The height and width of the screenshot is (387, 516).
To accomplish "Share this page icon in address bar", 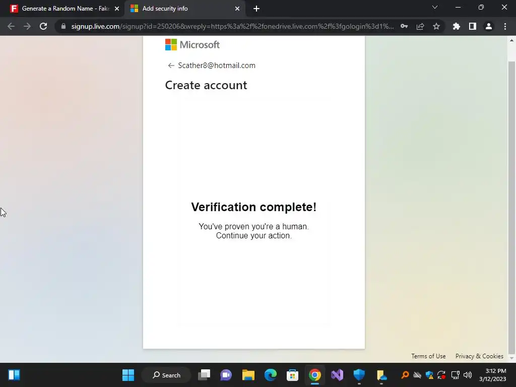I will [x=420, y=26].
